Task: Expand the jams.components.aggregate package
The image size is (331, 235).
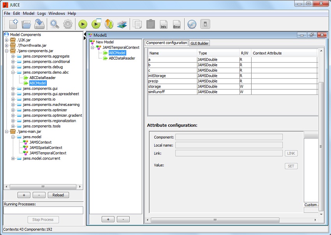Action: (13, 56)
